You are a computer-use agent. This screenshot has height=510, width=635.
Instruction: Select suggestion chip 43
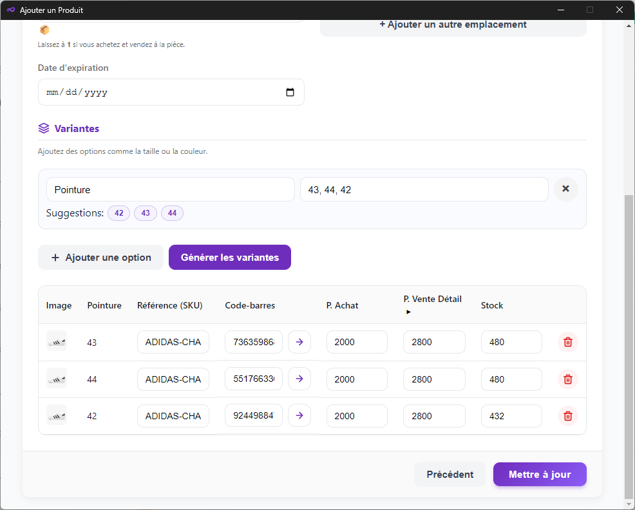tap(145, 213)
